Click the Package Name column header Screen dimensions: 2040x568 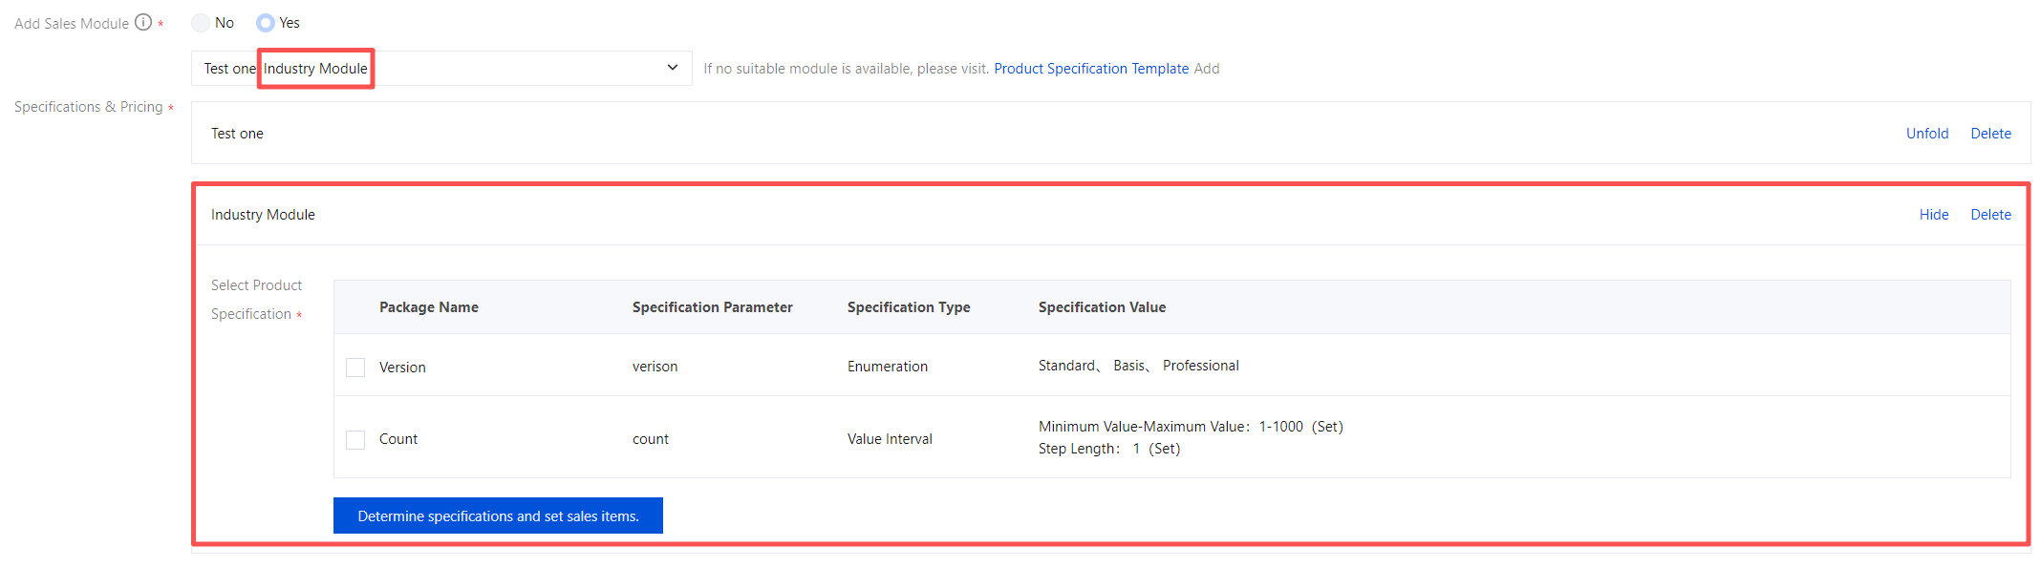[x=429, y=307]
